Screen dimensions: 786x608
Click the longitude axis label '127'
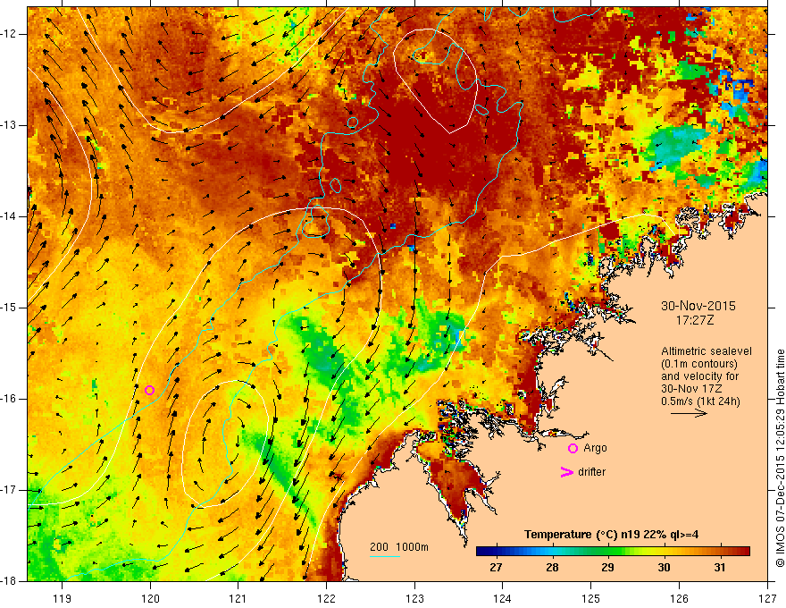[x=767, y=598]
